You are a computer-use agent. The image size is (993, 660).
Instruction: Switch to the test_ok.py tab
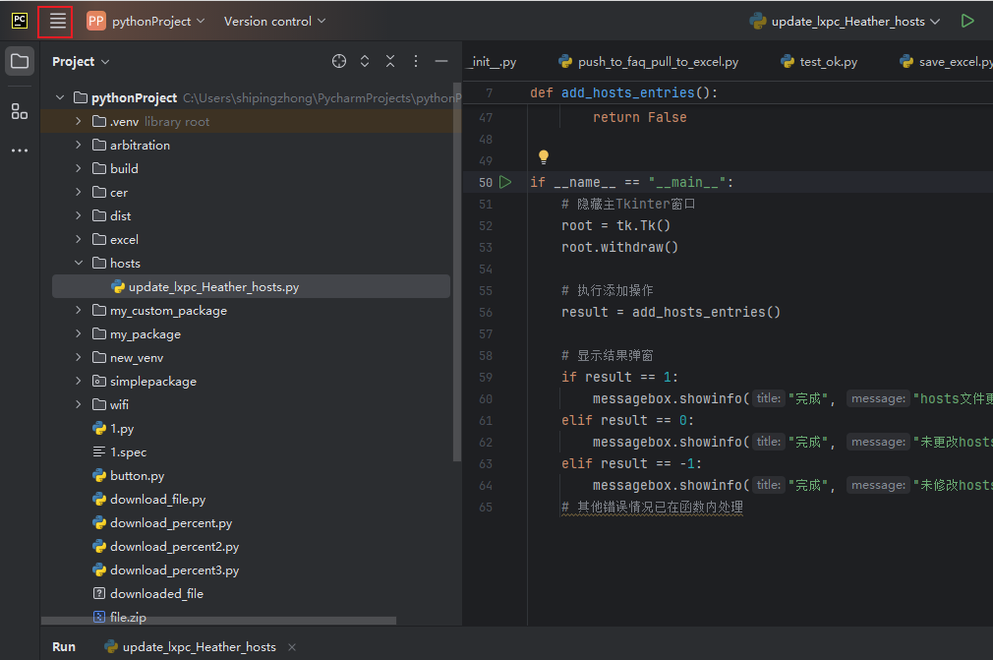click(820, 61)
